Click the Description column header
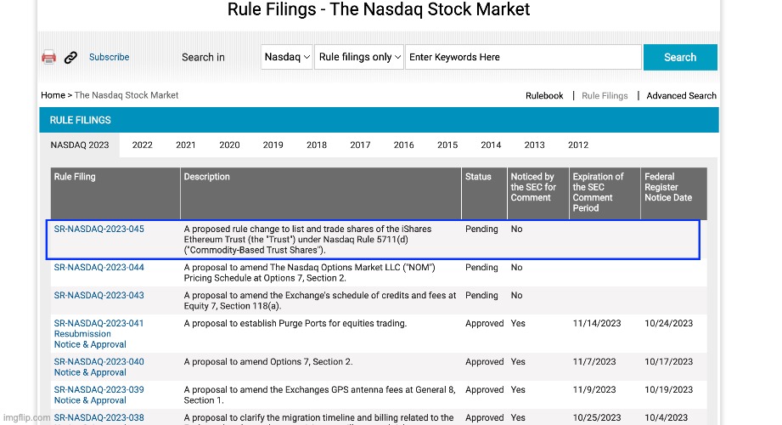The width and height of the screenshot is (782, 425). 321,193
